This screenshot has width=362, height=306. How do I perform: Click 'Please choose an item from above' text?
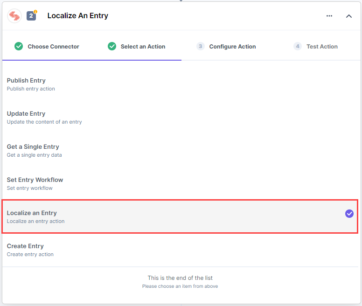(180, 286)
